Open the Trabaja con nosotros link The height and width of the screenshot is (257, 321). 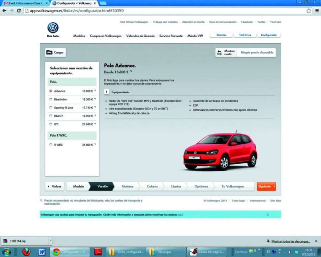pos(165,22)
